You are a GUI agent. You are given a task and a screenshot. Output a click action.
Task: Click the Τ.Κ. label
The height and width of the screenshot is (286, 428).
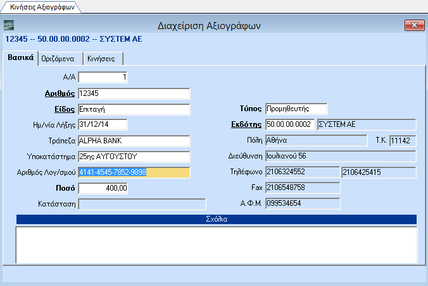pyautogui.click(x=381, y=140)
